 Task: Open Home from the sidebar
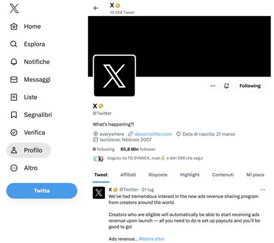(25, 26)
